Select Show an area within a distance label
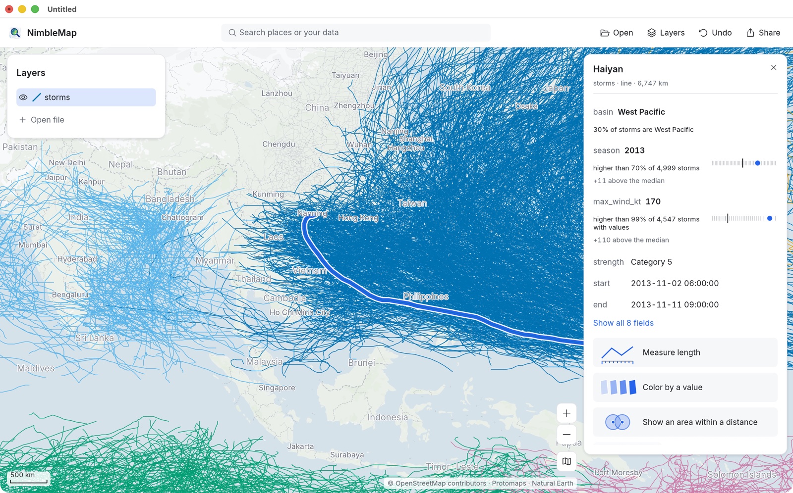 pos(700,422)
